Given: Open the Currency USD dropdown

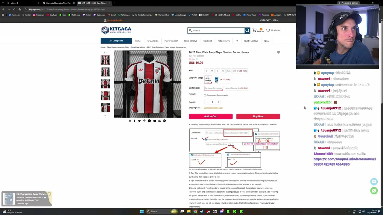Looking at the screenshot, I should 269,20.
